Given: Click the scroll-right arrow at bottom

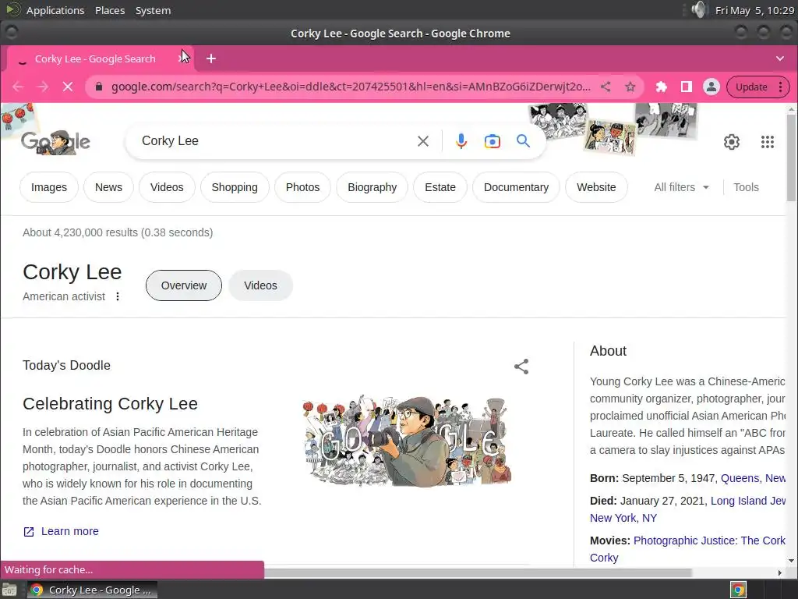Looking at the screenshot, I should click(x=779, y=573).
